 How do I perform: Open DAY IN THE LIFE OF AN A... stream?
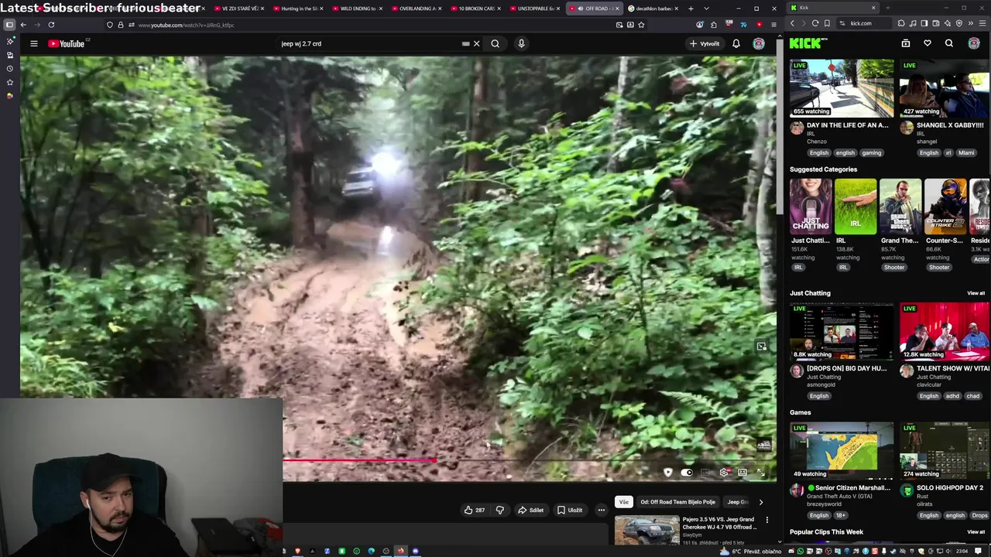847,125
